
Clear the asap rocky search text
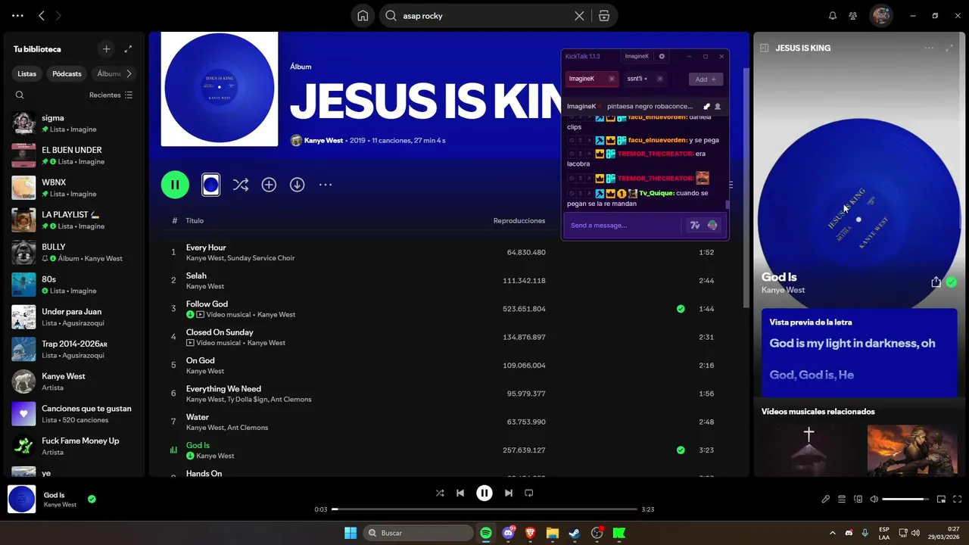(579, 16)
